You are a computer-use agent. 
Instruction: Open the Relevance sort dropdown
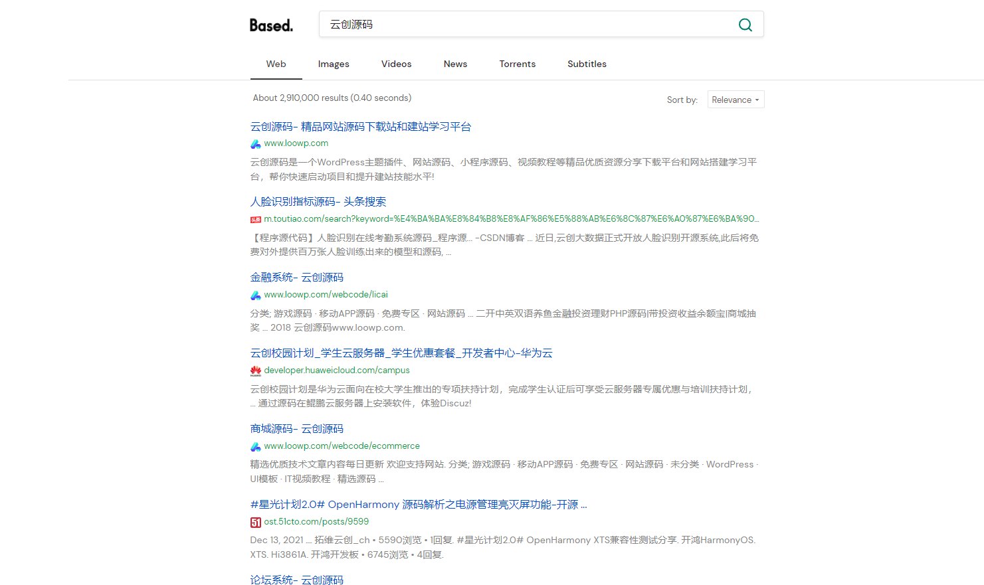[736, 100]
